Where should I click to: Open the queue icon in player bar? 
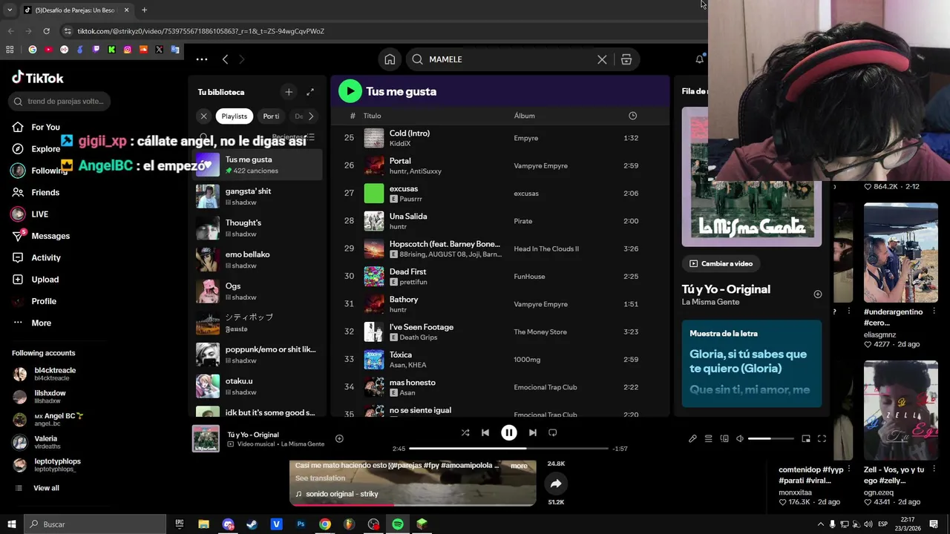(709, 438)
